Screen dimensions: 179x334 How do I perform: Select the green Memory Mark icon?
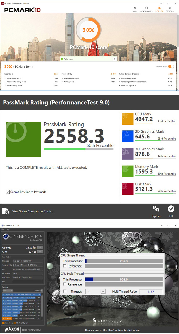(x=128, y=171)
